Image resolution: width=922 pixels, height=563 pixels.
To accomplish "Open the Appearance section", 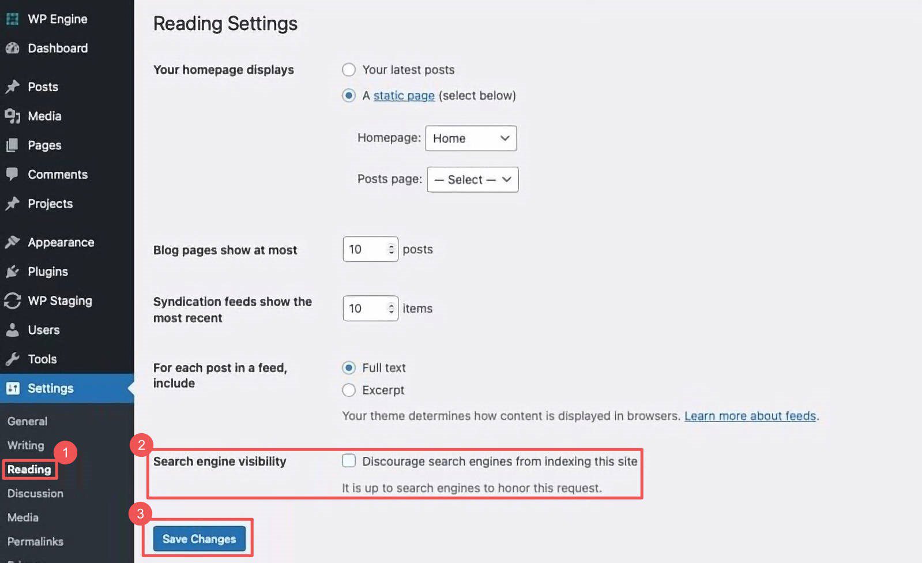I will point(61,242).
